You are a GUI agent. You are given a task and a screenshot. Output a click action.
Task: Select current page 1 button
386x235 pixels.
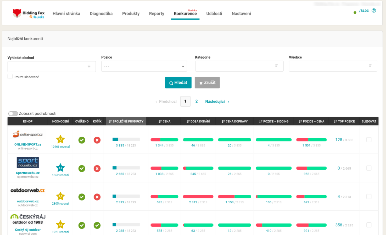click(x=185, y=101)
